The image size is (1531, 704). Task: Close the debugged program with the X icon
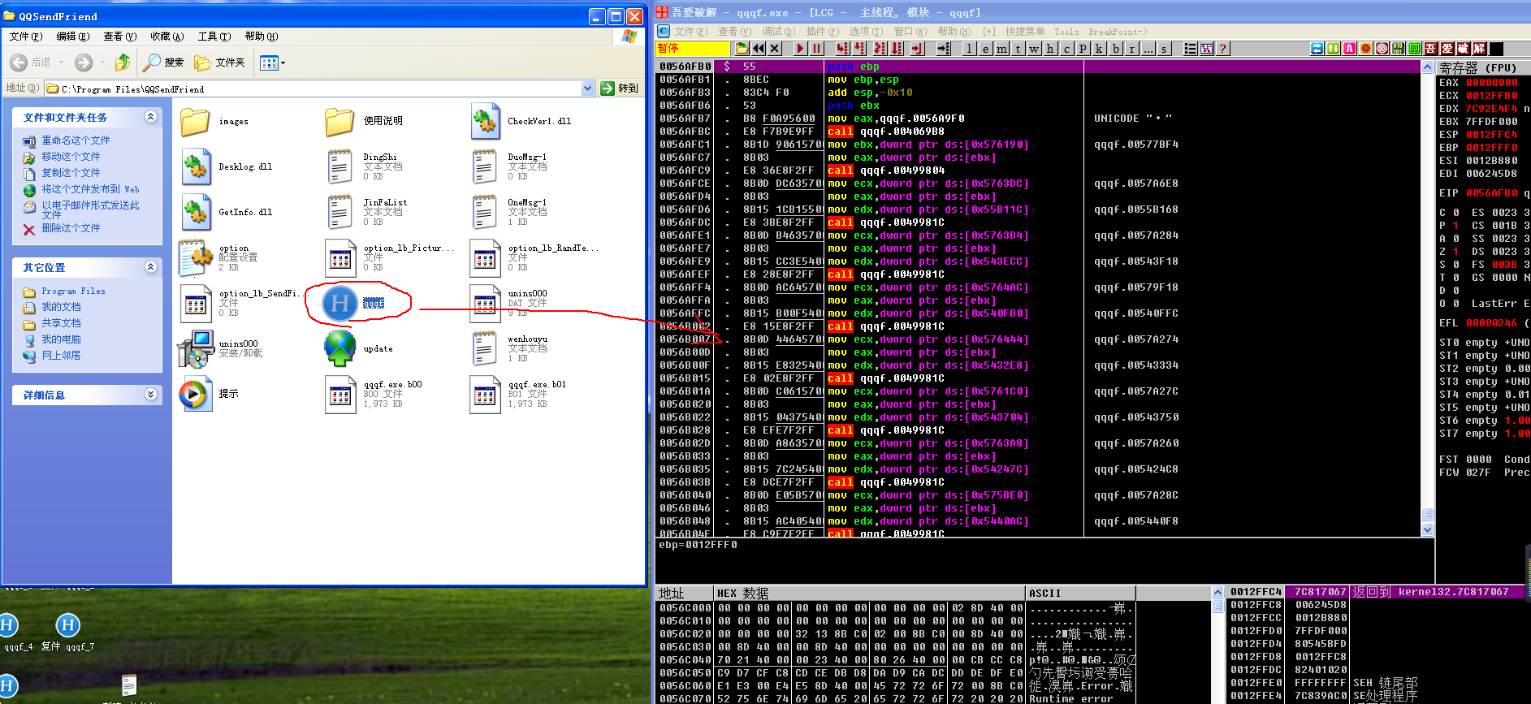pos(775,49)
